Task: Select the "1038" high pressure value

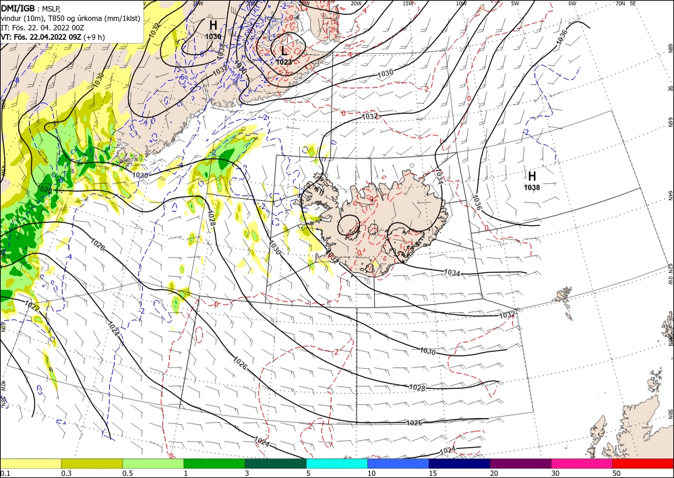Action: pos(532,187)
